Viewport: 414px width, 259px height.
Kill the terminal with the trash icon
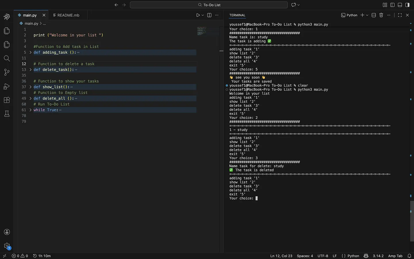[381, 15]
